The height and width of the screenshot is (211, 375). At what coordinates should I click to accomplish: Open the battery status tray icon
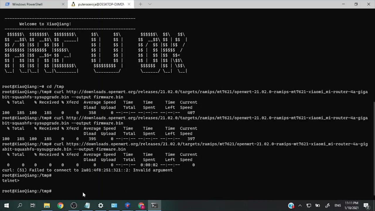[318, 205]
